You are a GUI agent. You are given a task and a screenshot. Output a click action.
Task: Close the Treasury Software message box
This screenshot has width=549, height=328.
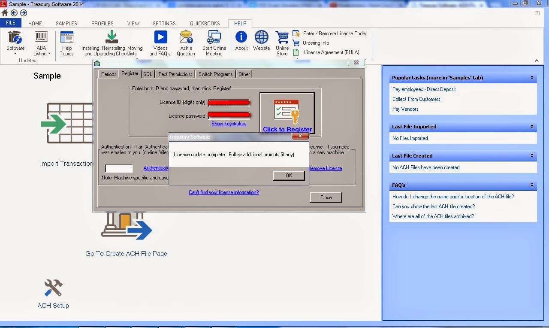coord(300,137)
